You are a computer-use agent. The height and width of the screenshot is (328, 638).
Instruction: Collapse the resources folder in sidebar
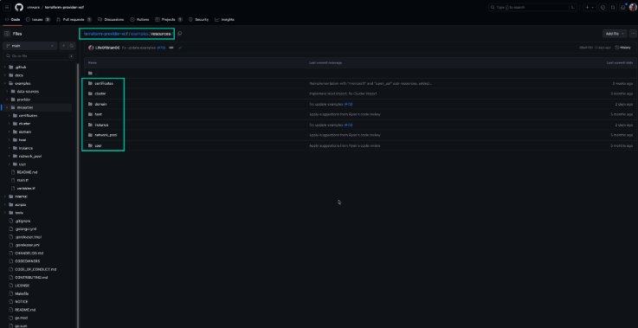[7, 107]
